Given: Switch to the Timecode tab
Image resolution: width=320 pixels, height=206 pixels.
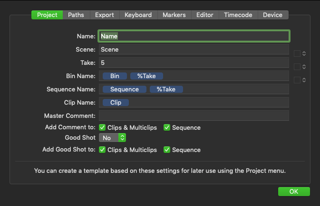Looking at the screenshot, I should [x=238, y=15].
